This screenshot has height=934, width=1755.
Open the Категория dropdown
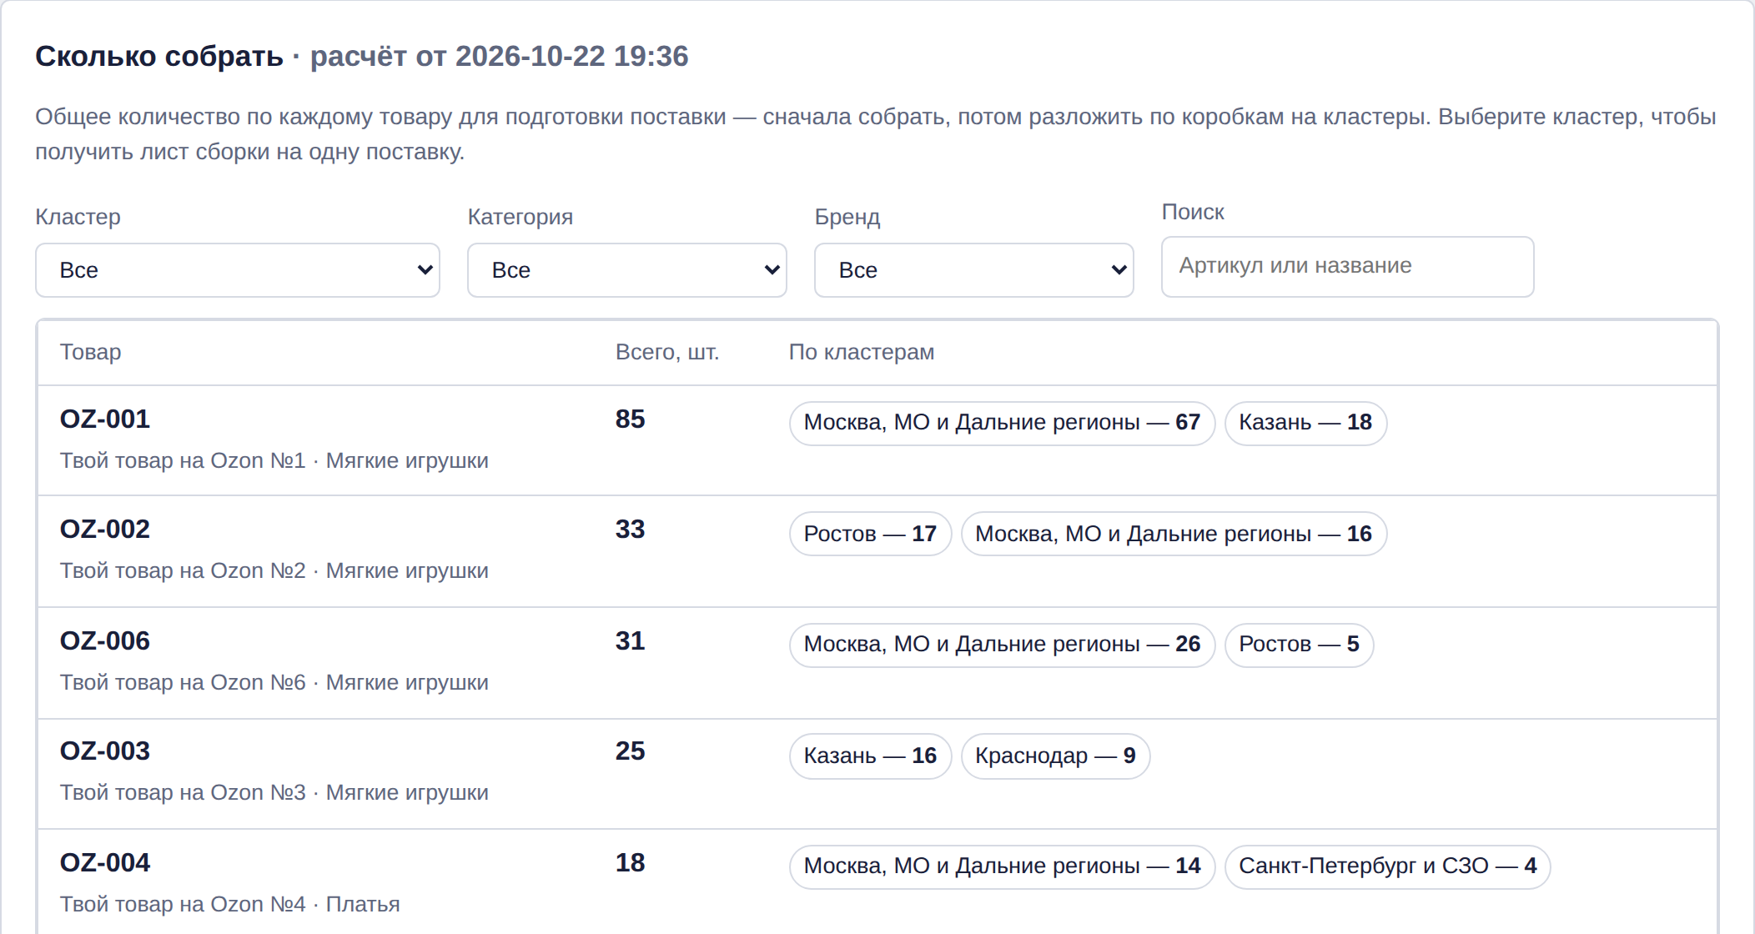click(627, 270)
